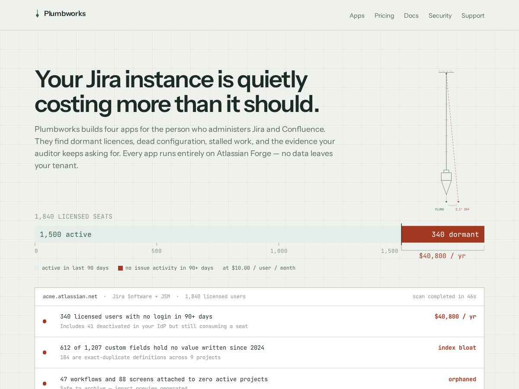Select the '1,500 active' bar segment
Screen dimensions: 519x389
click(x=218, y=234)
